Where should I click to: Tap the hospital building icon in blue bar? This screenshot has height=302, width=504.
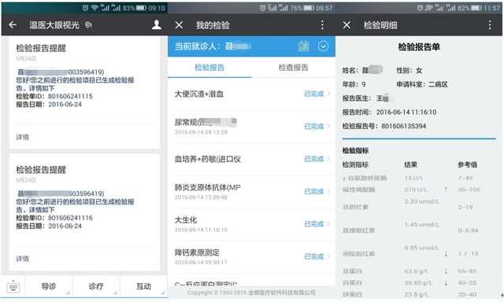click(x=304, y=46)
